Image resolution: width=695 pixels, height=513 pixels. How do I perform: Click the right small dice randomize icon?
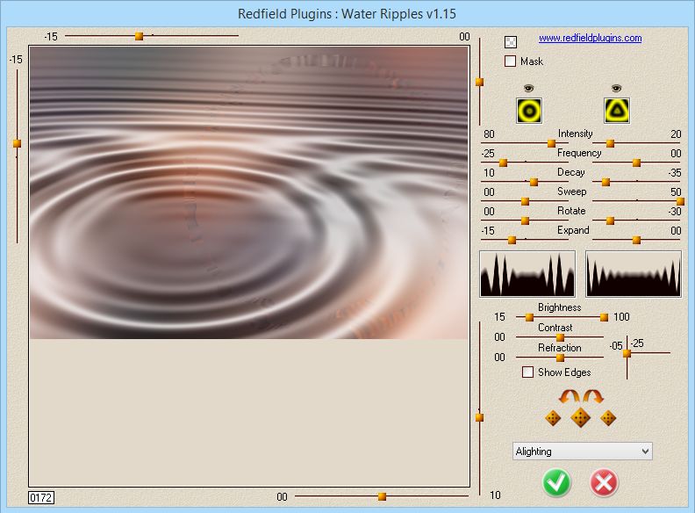coord(608,417)
